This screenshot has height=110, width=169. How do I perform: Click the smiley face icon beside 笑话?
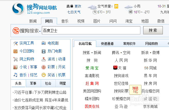point(44,75)
